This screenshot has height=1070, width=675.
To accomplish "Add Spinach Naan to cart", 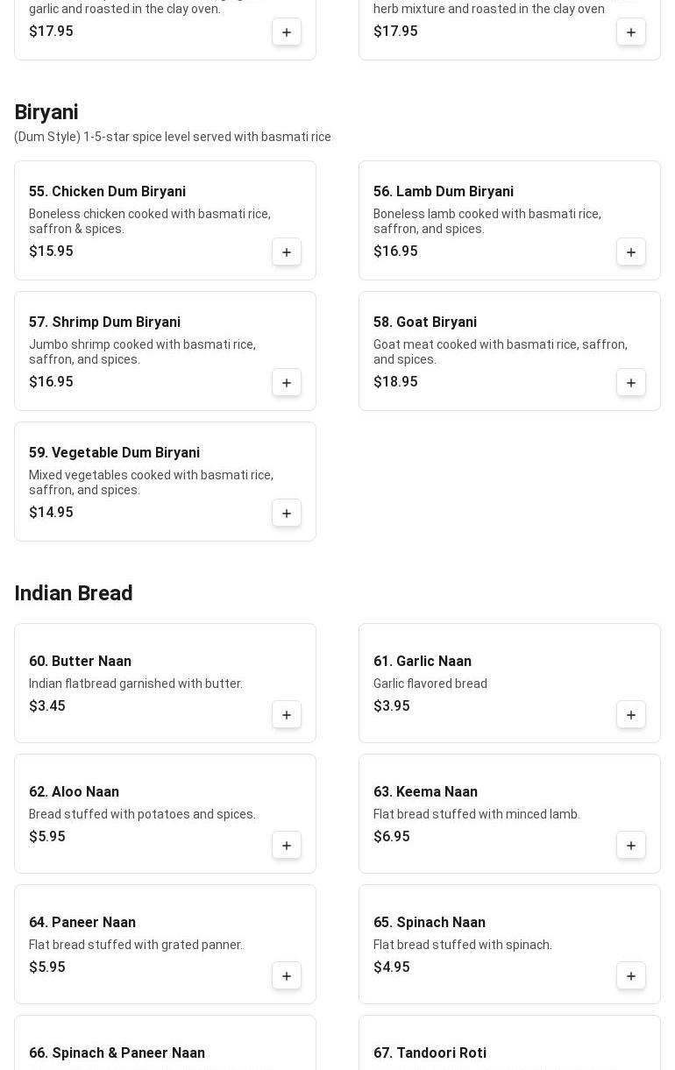I will click(x=631, y=976).
